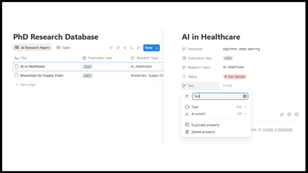Open the view settings sliders icon
Viewport: 308px width, 173px height.
(x=138, y=48)
